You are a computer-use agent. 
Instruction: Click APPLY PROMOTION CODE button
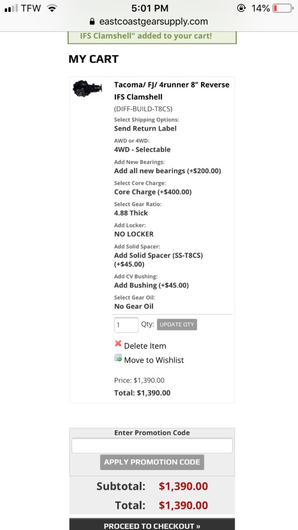click(152, 462)
